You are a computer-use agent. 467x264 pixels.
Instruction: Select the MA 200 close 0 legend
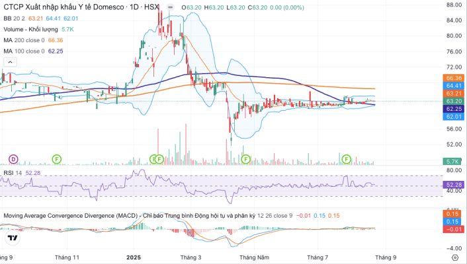[24, 40]
